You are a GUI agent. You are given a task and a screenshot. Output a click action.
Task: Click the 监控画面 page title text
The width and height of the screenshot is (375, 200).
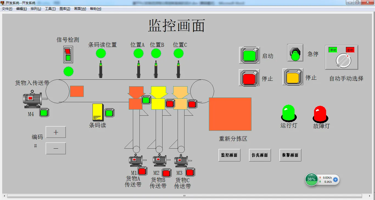pos(177,26)
